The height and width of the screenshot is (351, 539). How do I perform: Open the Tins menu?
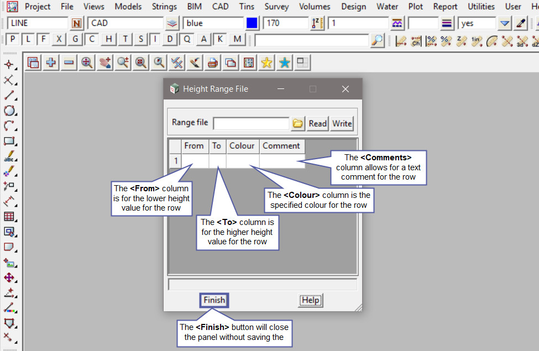click(247, 7)
